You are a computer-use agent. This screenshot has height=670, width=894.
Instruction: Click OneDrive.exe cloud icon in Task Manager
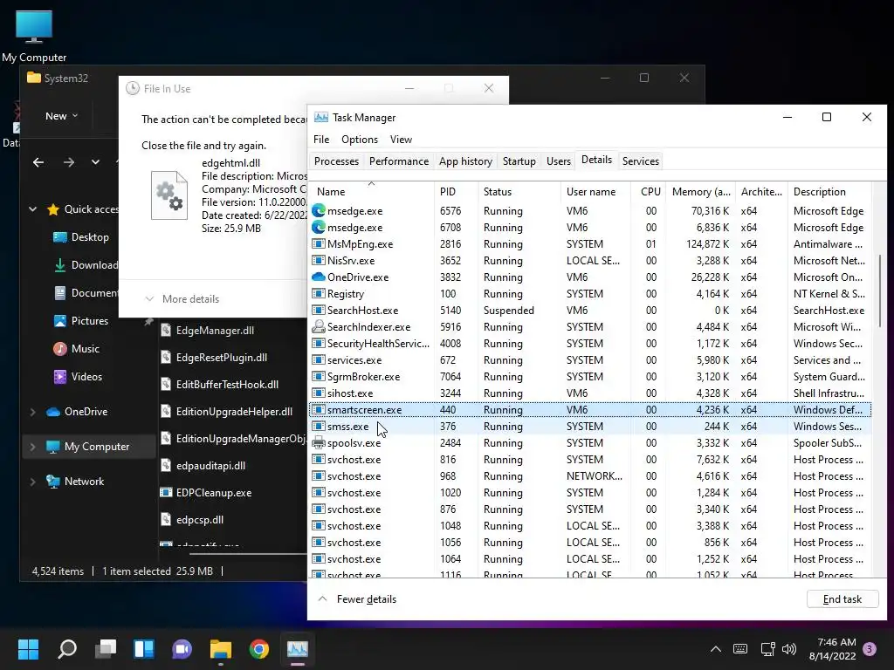[x=318, y=277]
